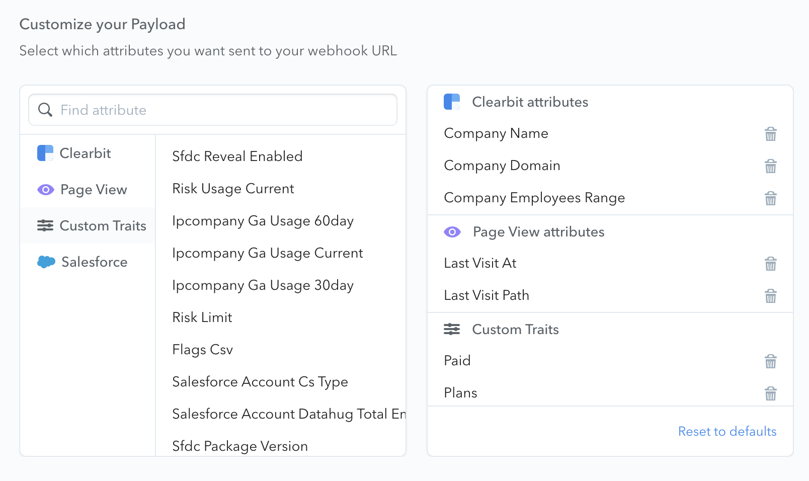This screenshot has height=481, width=809.
Task: Click the Custom Traits section heading text
Action: click(515, 329)
